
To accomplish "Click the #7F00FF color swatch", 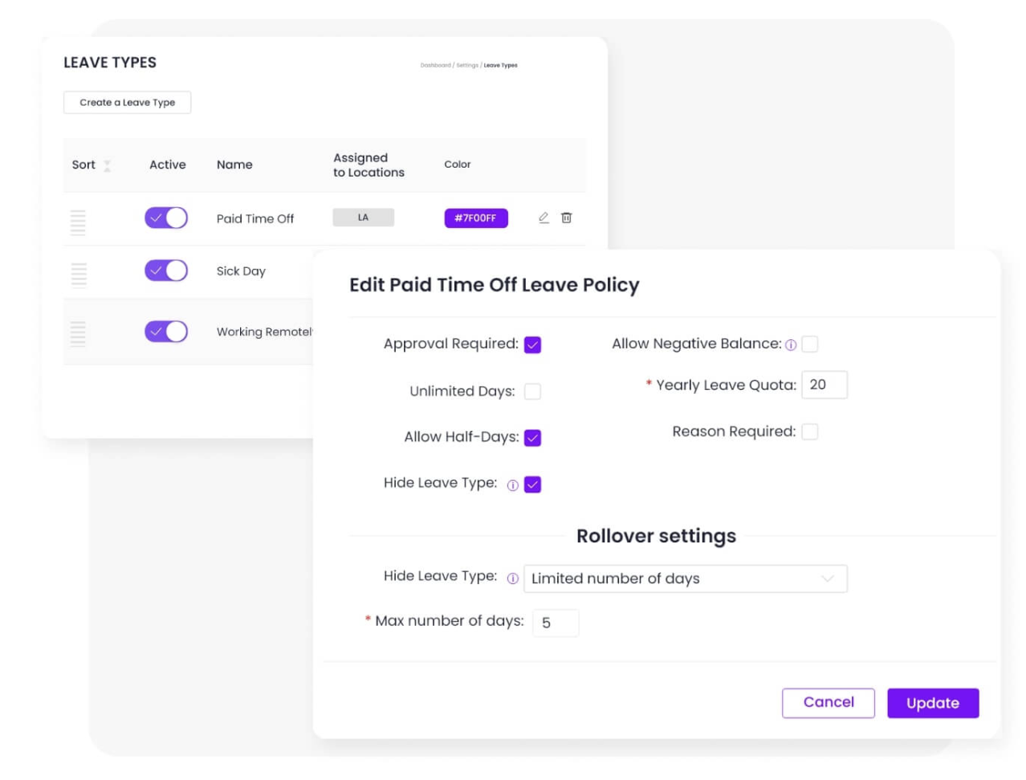I will 476,218.
